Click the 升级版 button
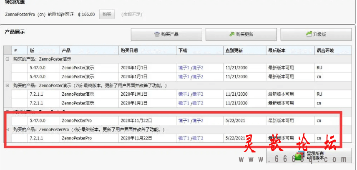Viewport: 357px width, 170px height. [316, 34]
